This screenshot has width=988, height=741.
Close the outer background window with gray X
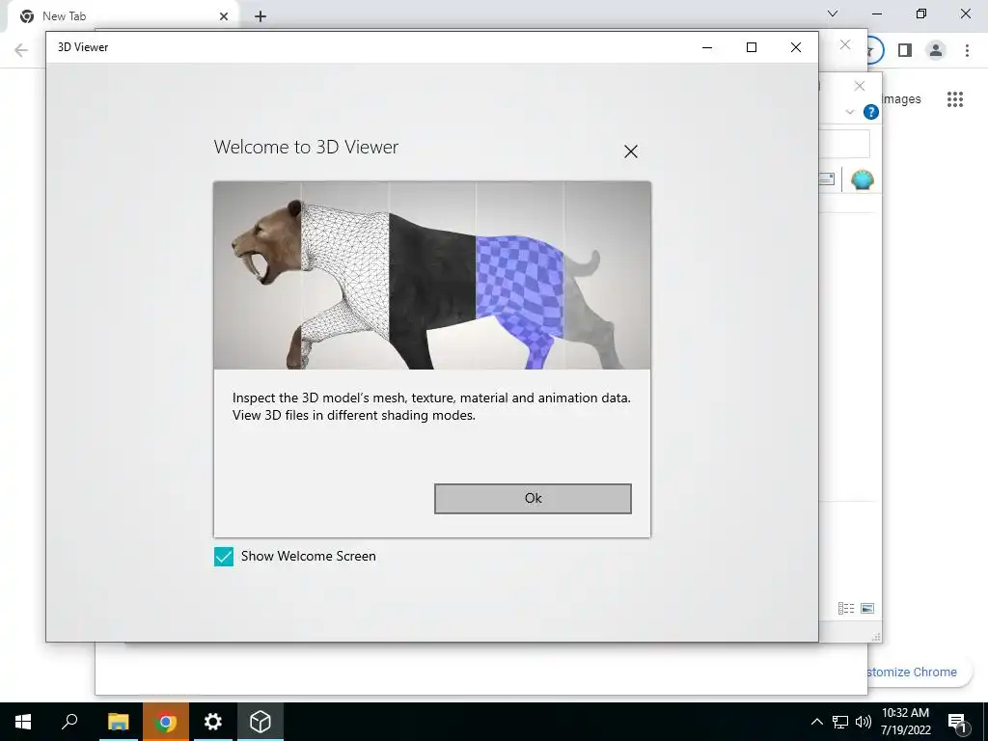[x=845, y=44]
